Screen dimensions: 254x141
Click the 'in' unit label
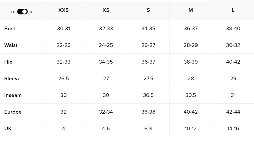[x=31, y=12]
